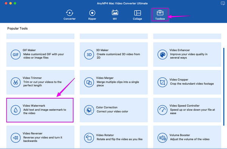227x149 pixels.
Task: Click the Video Reverser rewind icon
Action: (x=16, y=138)
